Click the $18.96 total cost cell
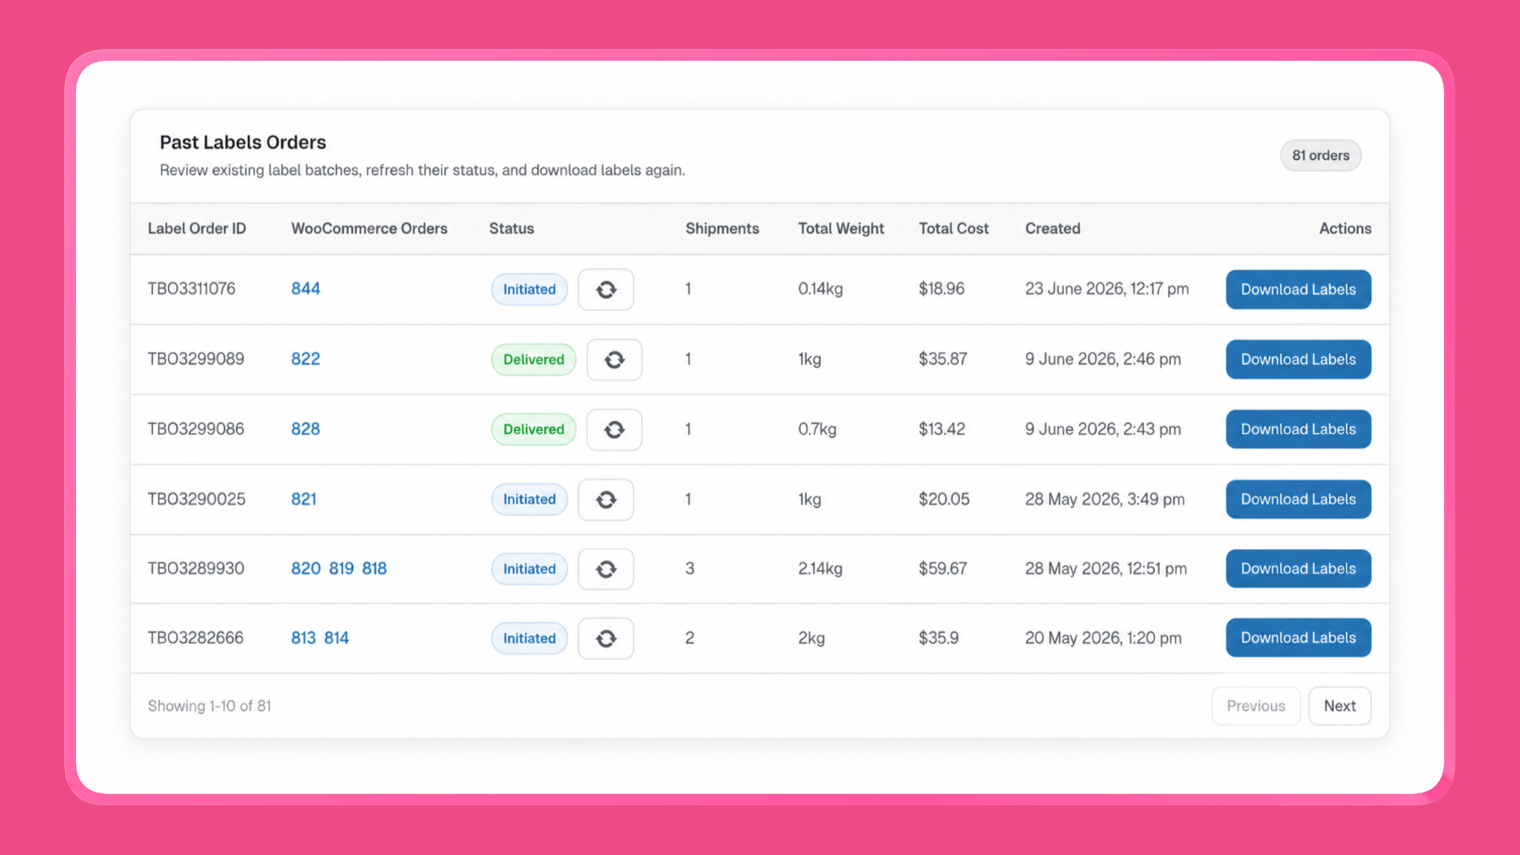 click(941, 289)
